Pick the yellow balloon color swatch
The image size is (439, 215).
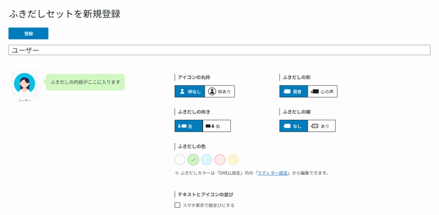[x=233, y=160]
